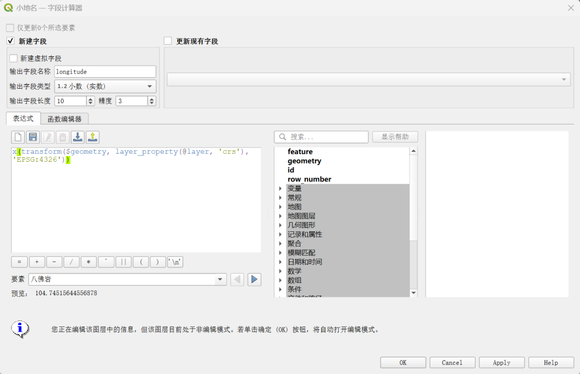Open the 输出字段类型 dropdown

pos(105,86)
